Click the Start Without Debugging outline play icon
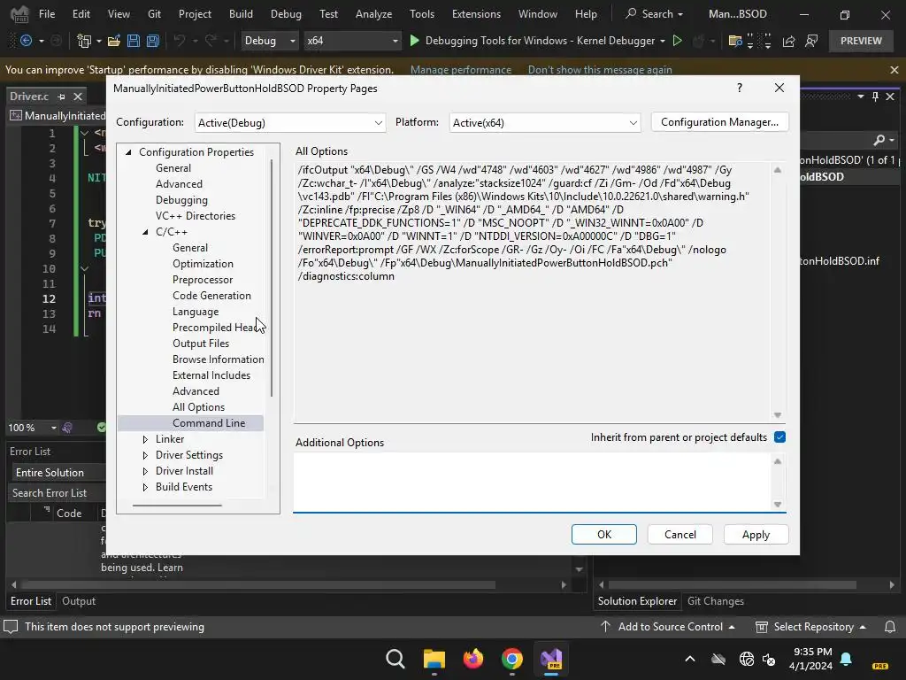Image resolution: width=906 pixels, height=680 pixels. tap(677, 41)
